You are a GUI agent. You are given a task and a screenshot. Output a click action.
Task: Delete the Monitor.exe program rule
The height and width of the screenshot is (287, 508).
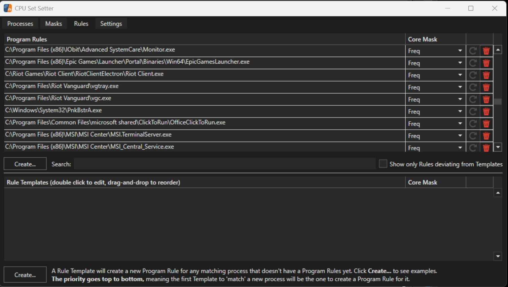[x=486, y=51]
